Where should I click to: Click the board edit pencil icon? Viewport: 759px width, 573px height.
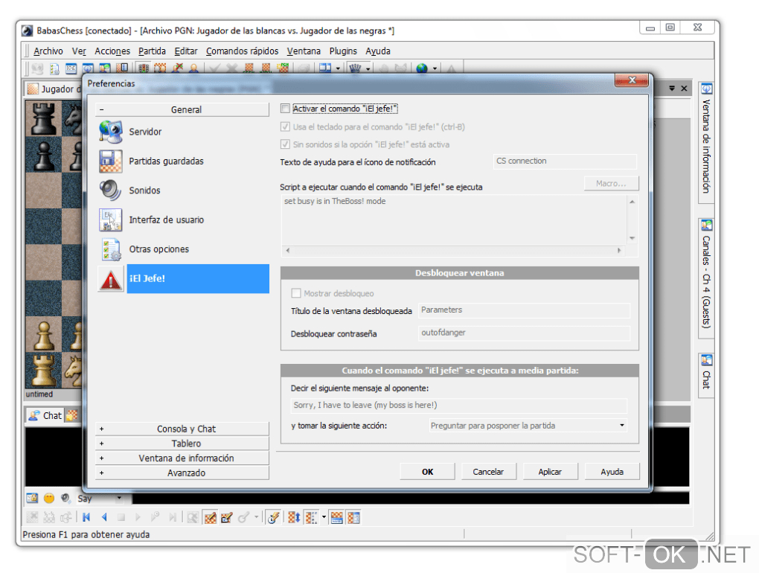pos(210,517)
